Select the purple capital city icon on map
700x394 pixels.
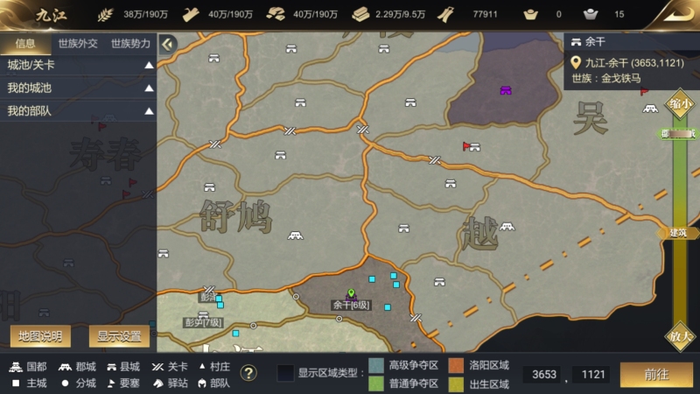[506, 91]
